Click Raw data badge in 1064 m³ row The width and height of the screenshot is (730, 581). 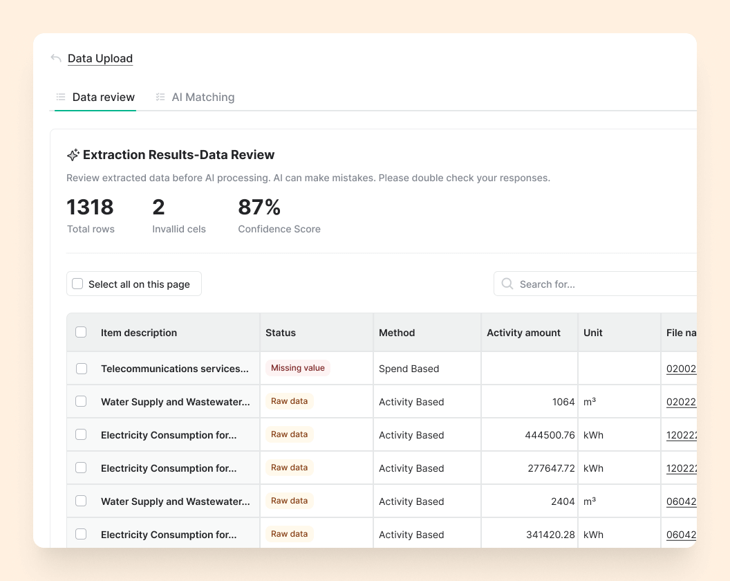click(x=289, y=401)
